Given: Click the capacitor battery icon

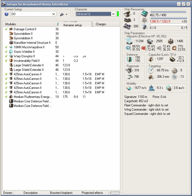Looking at the screenshot, I should tap(150, 59).
